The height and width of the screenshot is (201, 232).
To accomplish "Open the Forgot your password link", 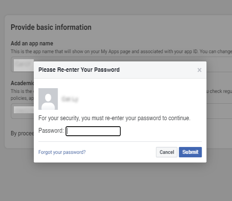I will [62, 152].
